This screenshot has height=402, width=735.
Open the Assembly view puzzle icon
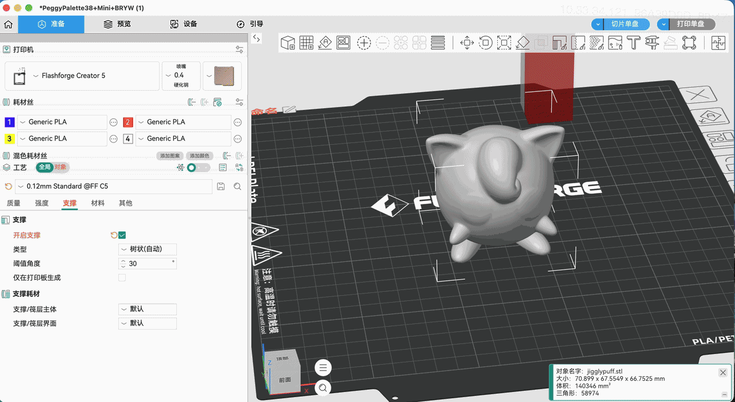coord(718,42)
